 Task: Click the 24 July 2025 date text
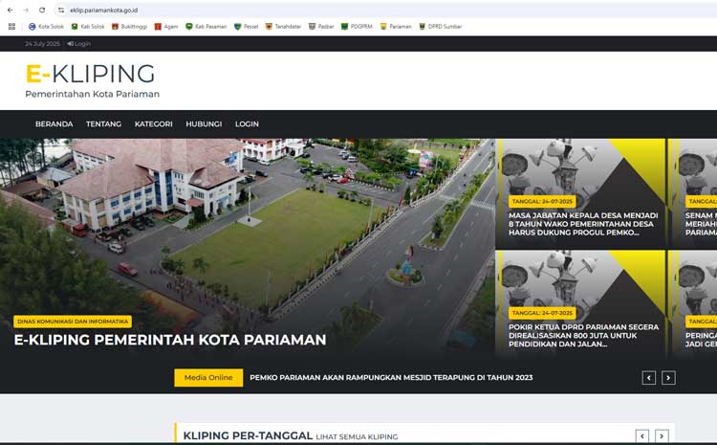click(x=42, y=44)
